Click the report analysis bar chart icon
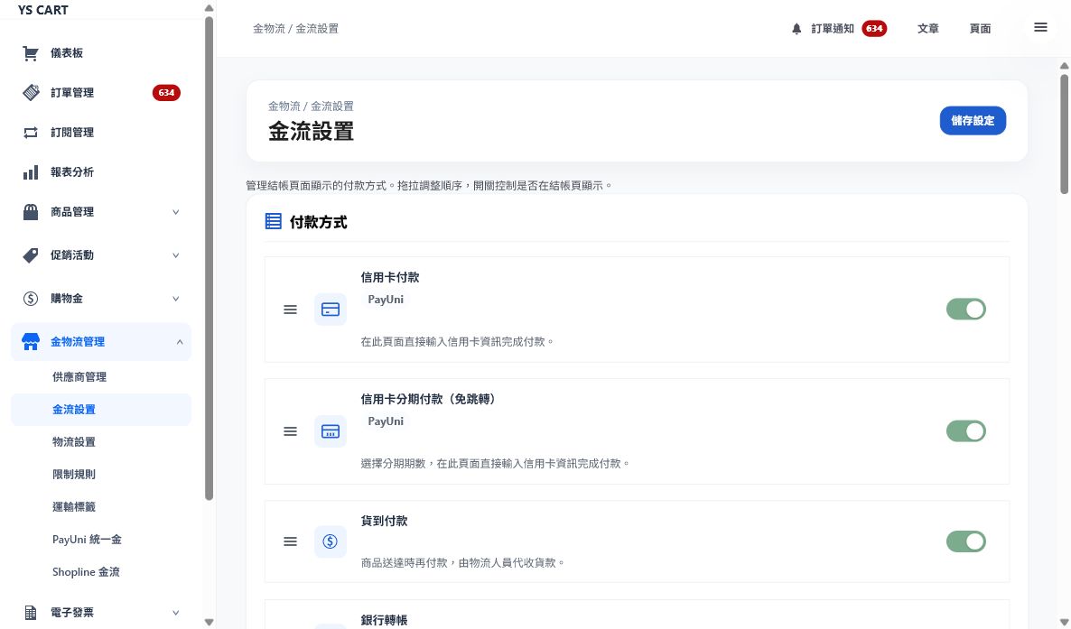1071x629 pixels. [x=31, y=172]
